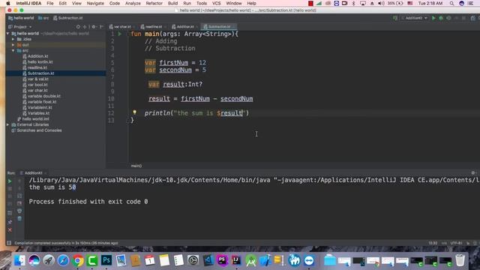480x270 pixels.
Task: Open variable double.kt in project tree
Action: tap(44, 96)
